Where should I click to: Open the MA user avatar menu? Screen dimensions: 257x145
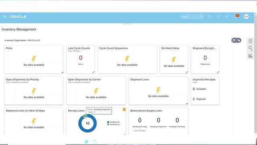tap(246, 17)
